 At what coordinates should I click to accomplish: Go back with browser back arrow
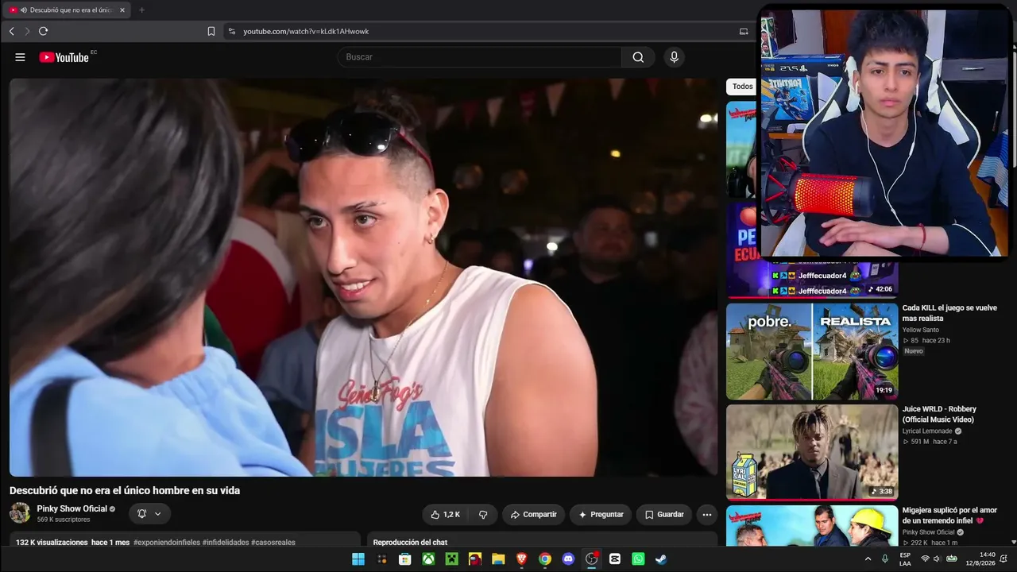click(x=11, y=31)
